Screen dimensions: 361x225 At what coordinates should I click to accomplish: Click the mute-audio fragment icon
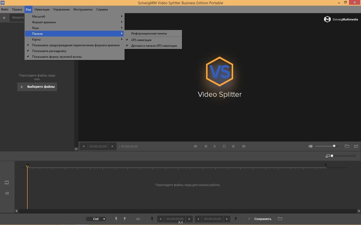[x=138, y=219]
